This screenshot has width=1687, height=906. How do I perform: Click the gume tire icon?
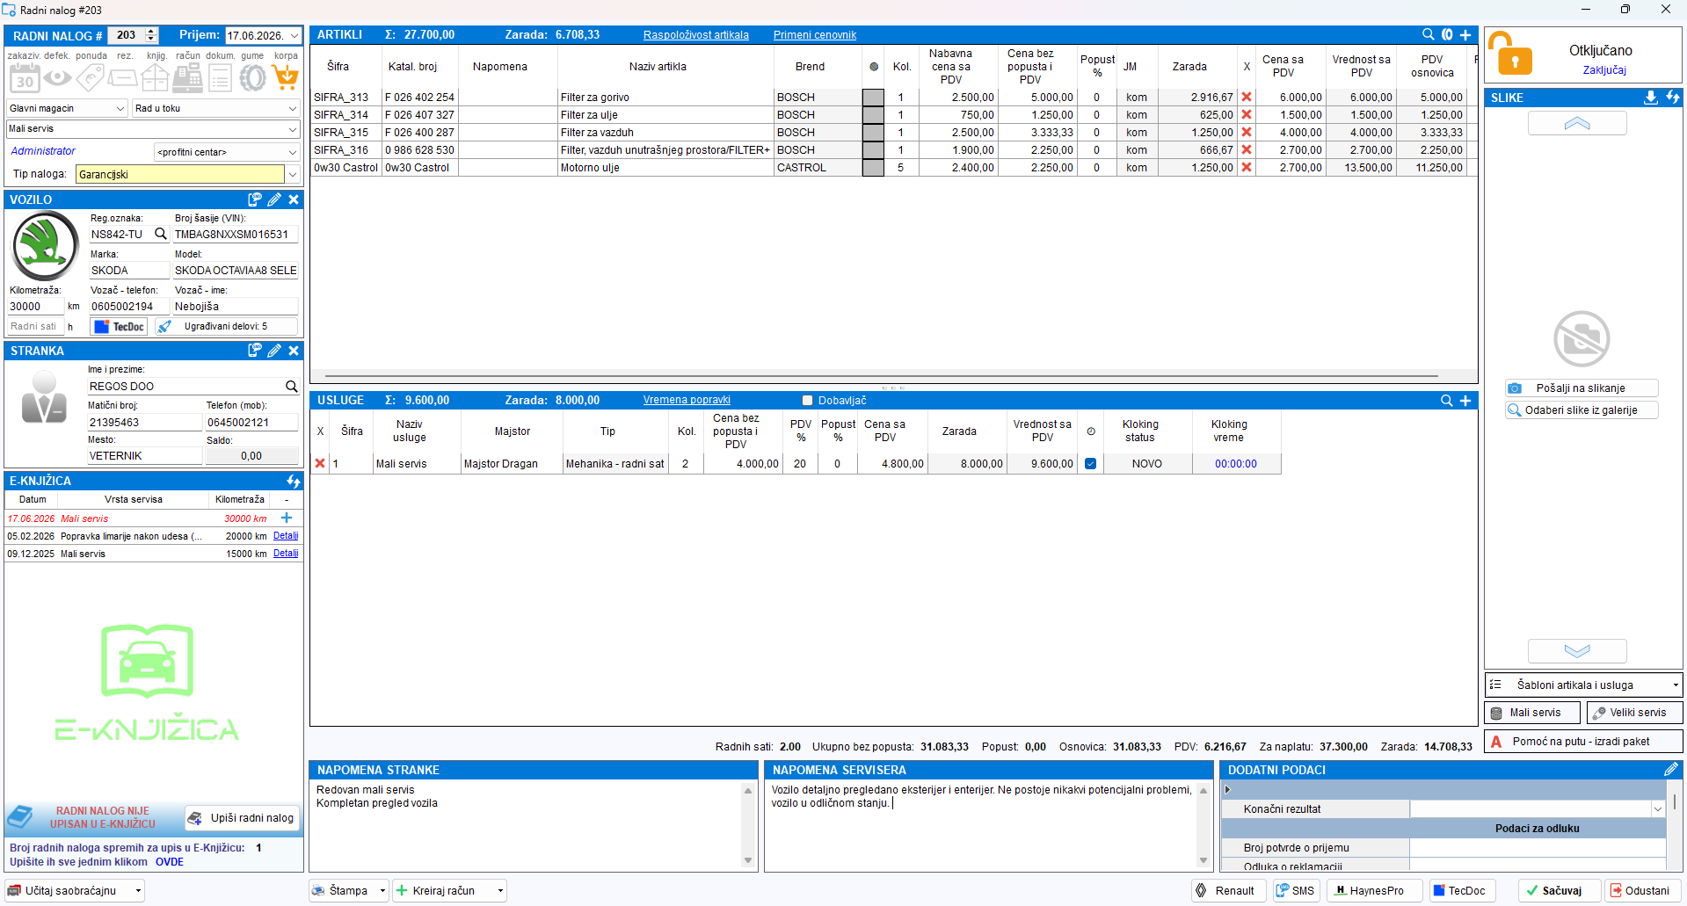252,78
